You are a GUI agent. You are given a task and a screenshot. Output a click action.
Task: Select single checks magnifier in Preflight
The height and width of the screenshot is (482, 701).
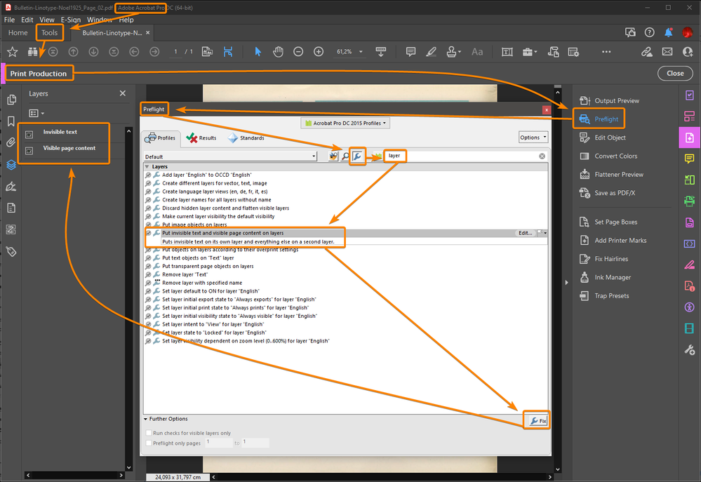click(x=345, y=156)
